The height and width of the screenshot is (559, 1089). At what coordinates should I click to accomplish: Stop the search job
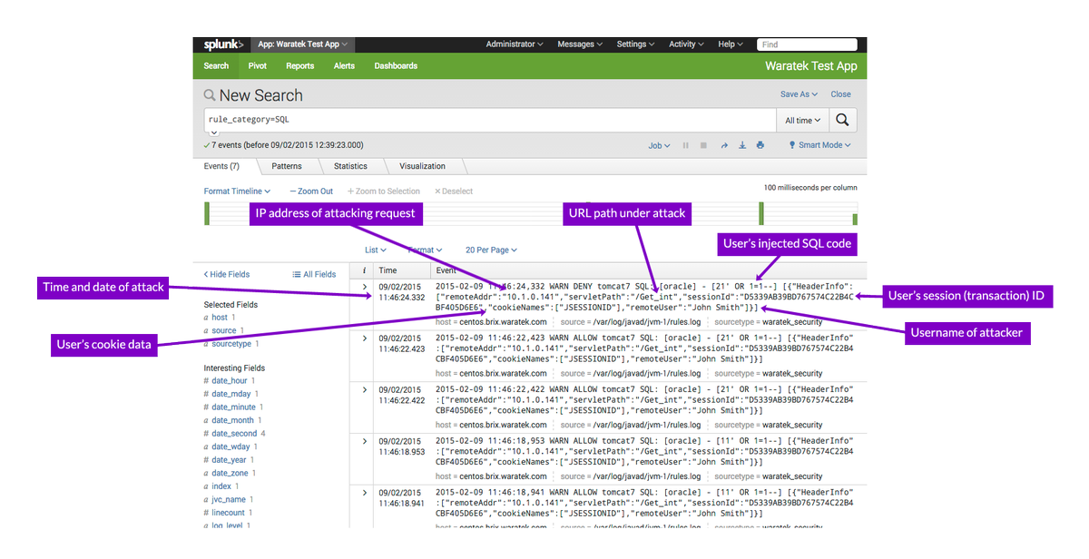click(x=703, y=145)
